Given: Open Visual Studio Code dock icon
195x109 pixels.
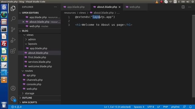Looking at the screenshot, I should point(4,73).
